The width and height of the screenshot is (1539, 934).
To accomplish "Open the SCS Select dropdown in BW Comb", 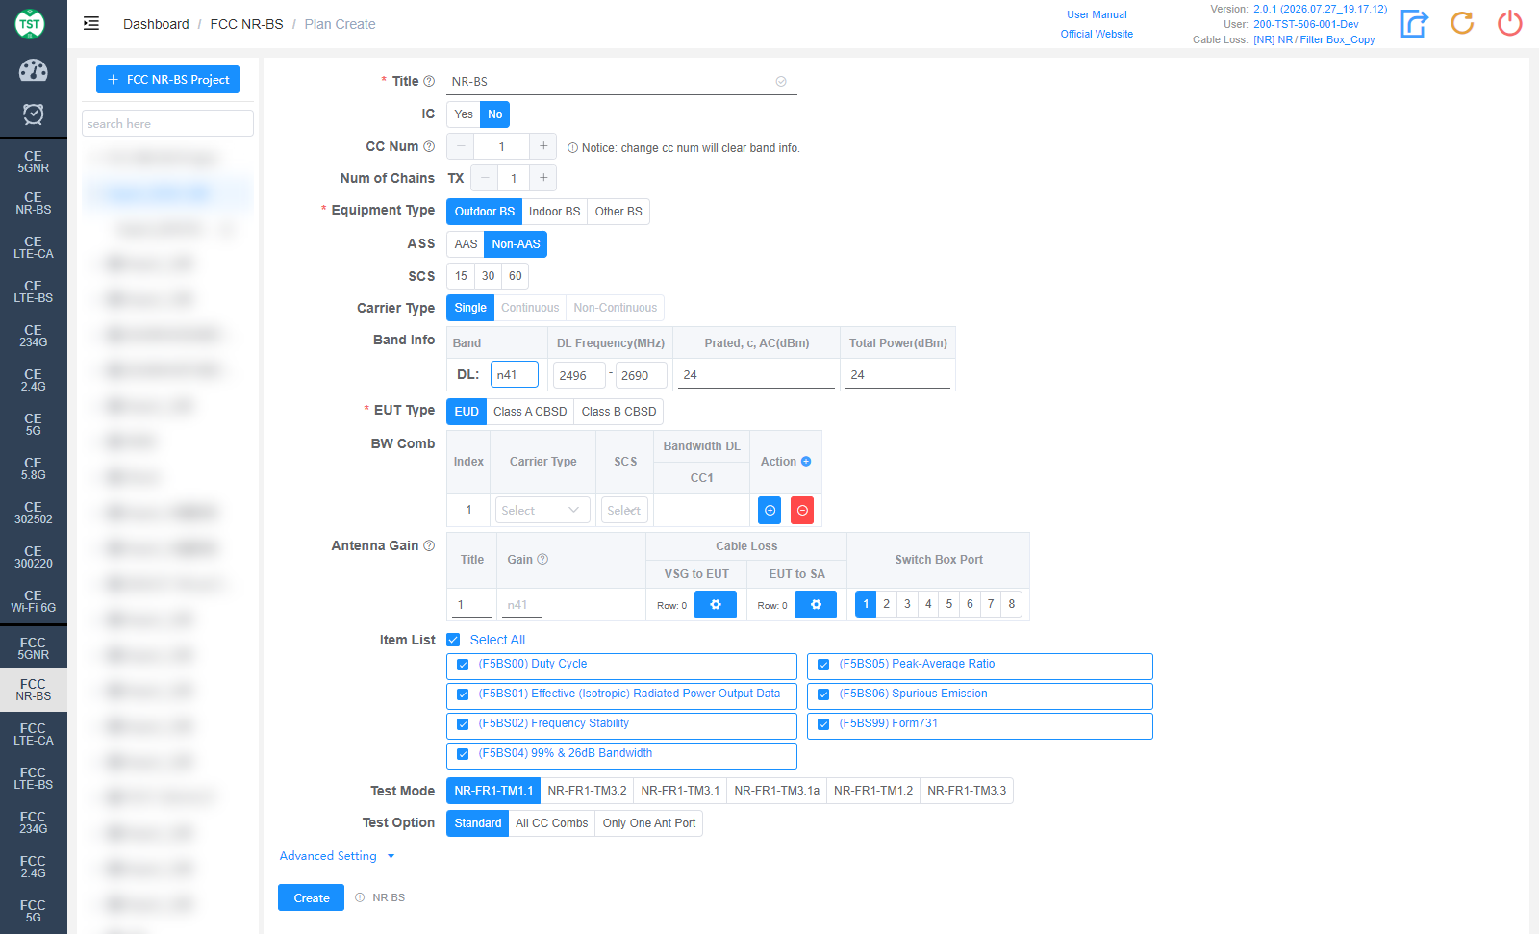I will (624, 511).
